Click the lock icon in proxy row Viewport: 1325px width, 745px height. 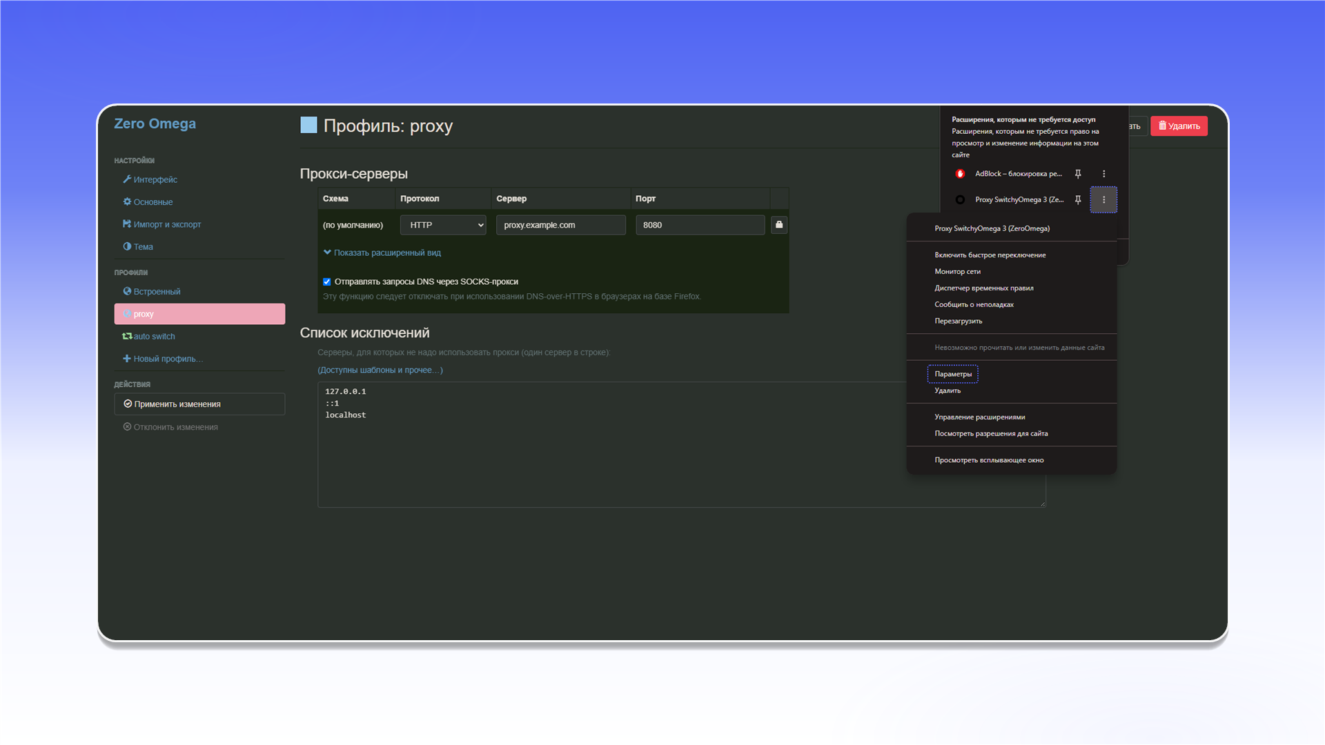(x=779, y=225)
